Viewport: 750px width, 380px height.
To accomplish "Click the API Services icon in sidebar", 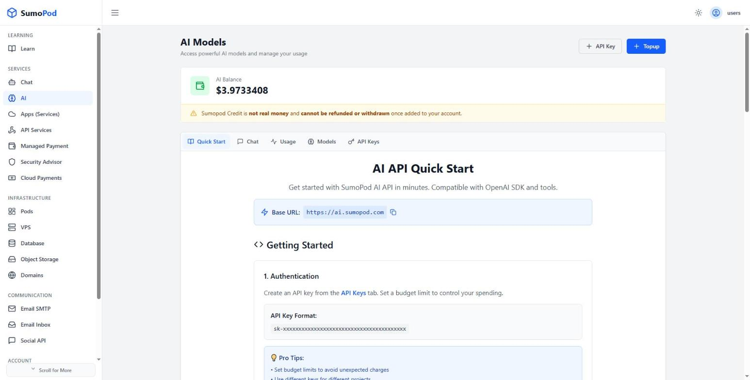I will pos(12,130).
